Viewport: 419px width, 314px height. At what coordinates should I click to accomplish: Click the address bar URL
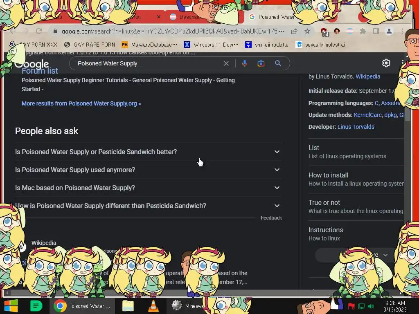(173, 31)
